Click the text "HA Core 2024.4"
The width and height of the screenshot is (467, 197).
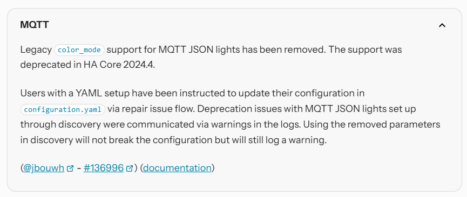pos(119,65)
